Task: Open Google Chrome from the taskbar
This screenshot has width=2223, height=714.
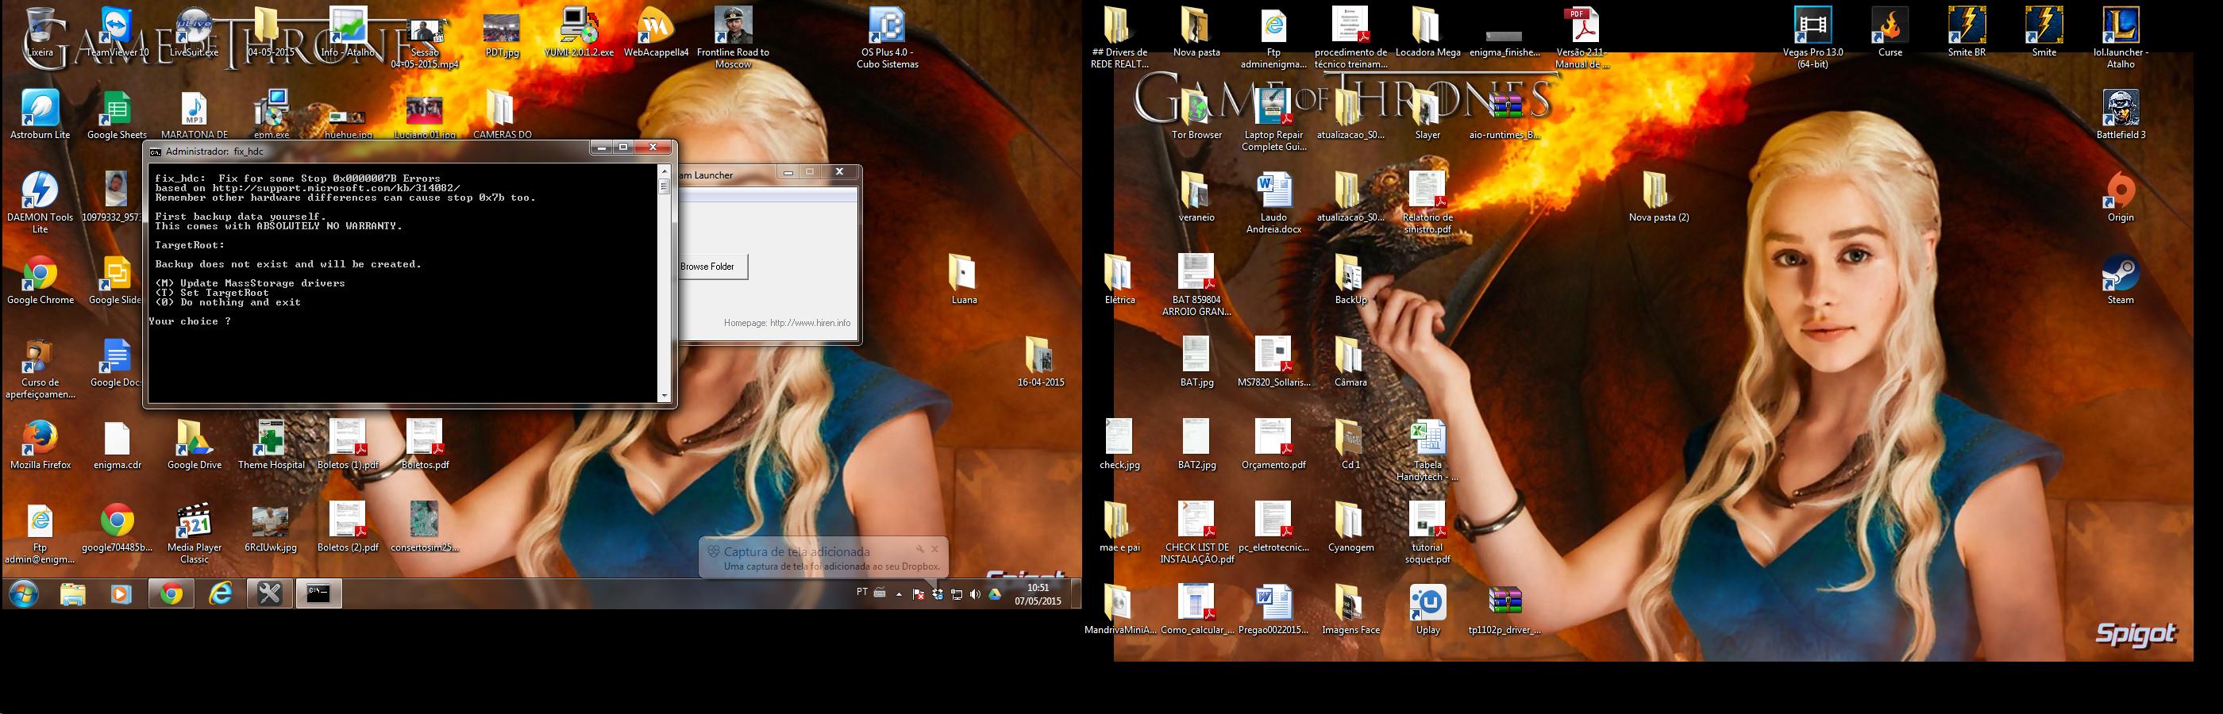Action: click(171, 594)
